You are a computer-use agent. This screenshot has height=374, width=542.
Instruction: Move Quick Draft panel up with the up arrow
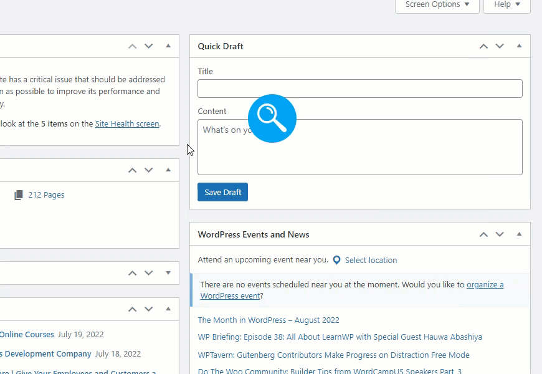coord(483,46)
